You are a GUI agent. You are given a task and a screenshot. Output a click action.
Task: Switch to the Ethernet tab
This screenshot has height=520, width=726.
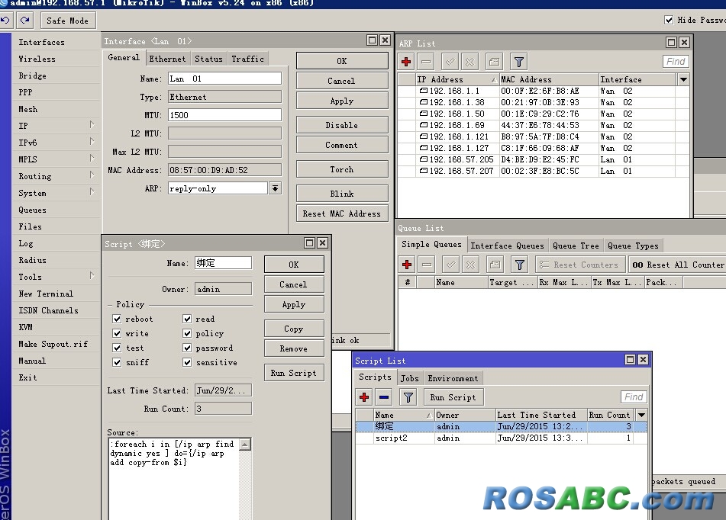pos(167,59)
